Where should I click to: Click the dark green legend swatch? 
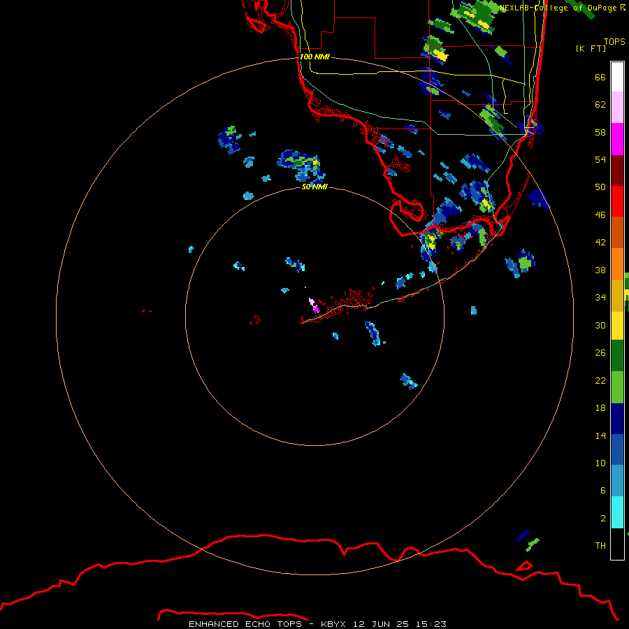tap(617, 356)
